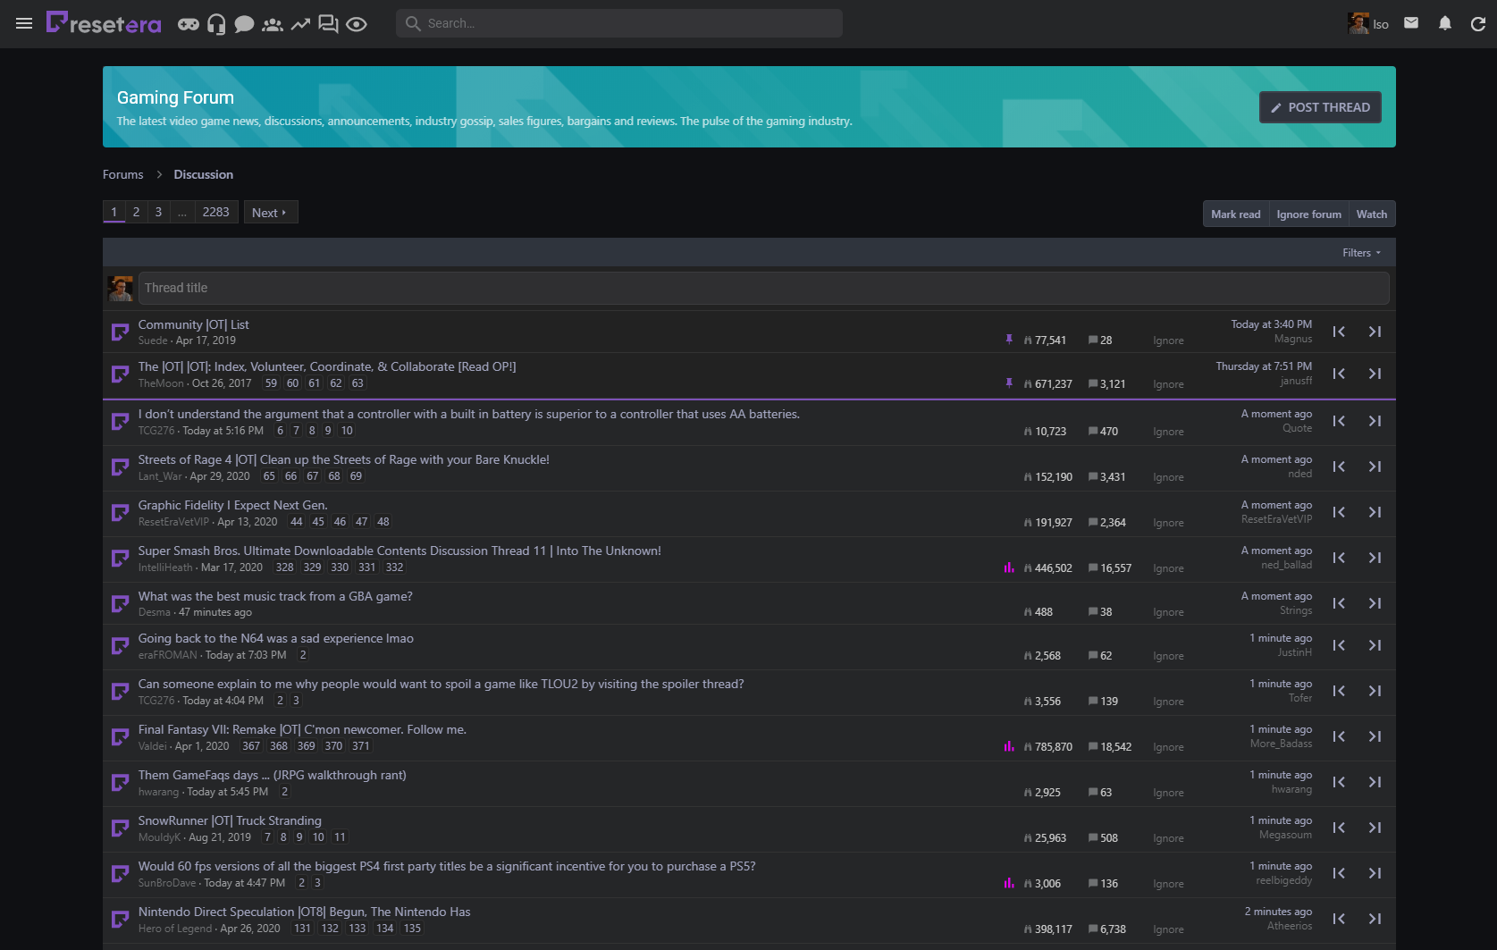Click the speech bubble icon in the header
The width and height of the screenshot is (1497, 950).
[x=244, y=24]
